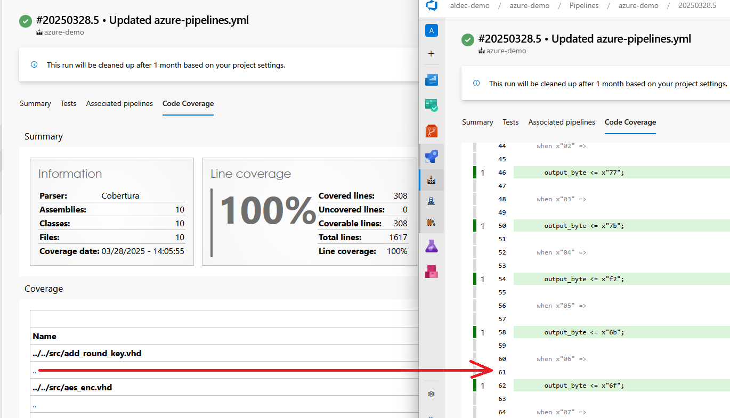Screen dimensions: 730x418
Task: Switch to Tests tab in right window
Action: click(510, 122)
